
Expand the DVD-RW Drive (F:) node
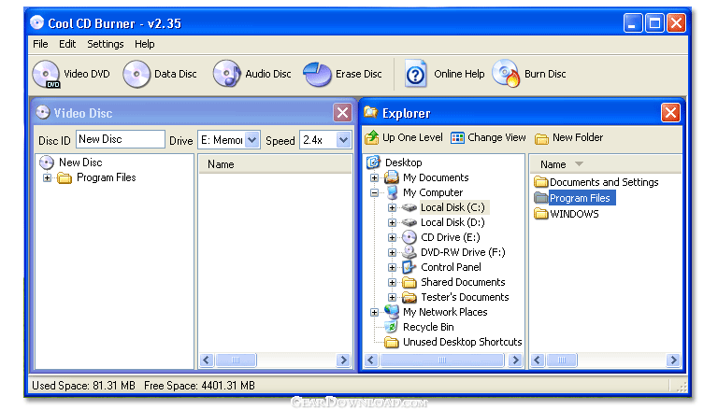(392, 252)
